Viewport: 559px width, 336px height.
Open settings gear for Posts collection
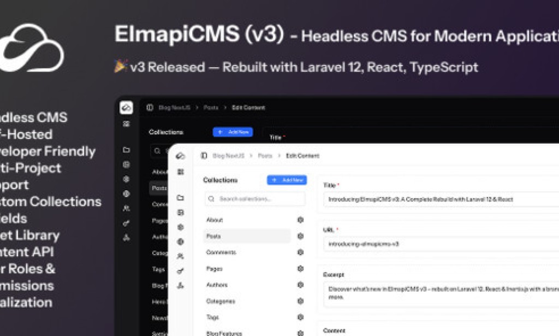301,236
